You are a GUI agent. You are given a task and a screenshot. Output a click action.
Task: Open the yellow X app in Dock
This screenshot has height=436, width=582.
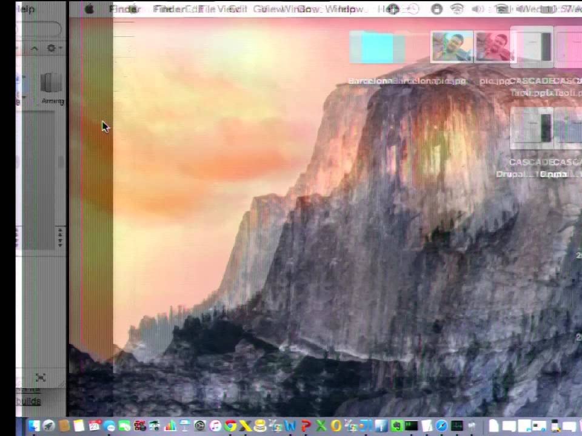(245, 426)
